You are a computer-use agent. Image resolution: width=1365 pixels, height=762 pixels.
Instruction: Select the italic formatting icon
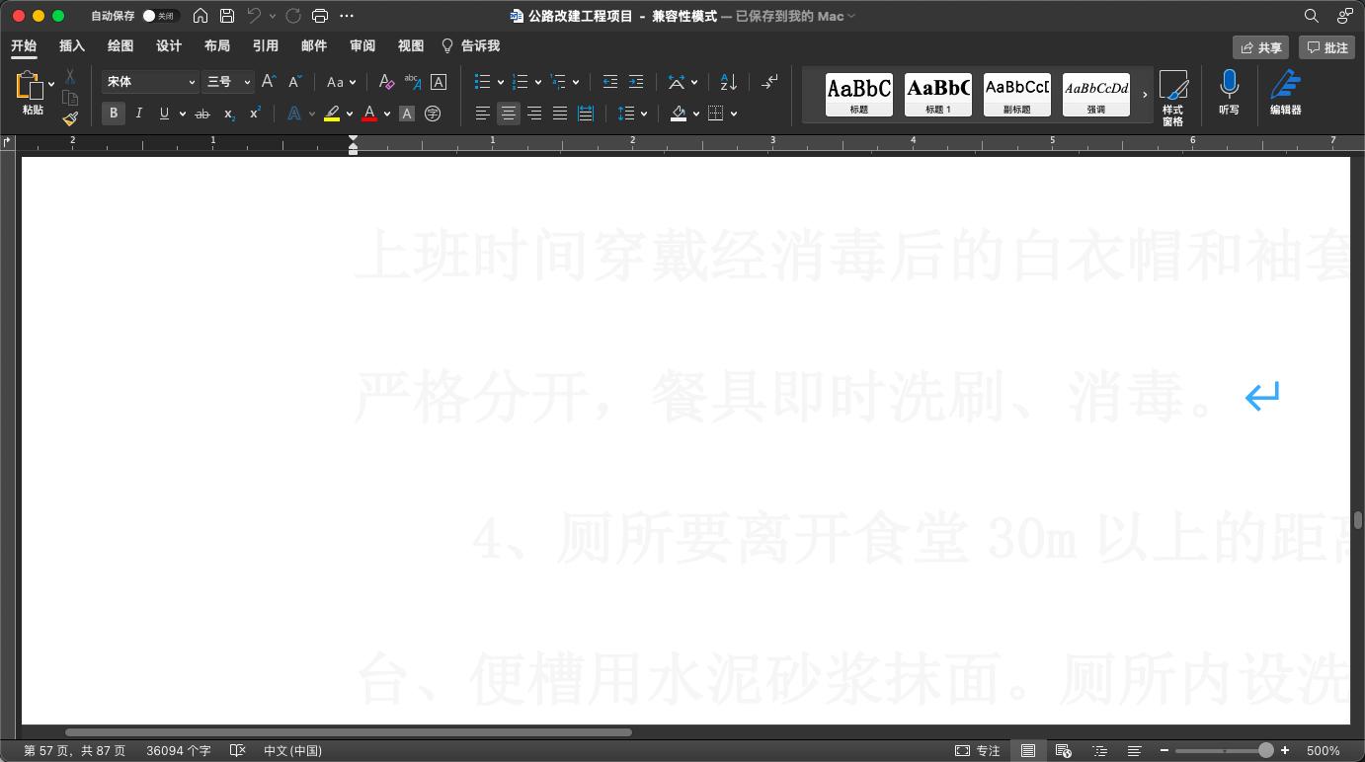click(138, 114)
